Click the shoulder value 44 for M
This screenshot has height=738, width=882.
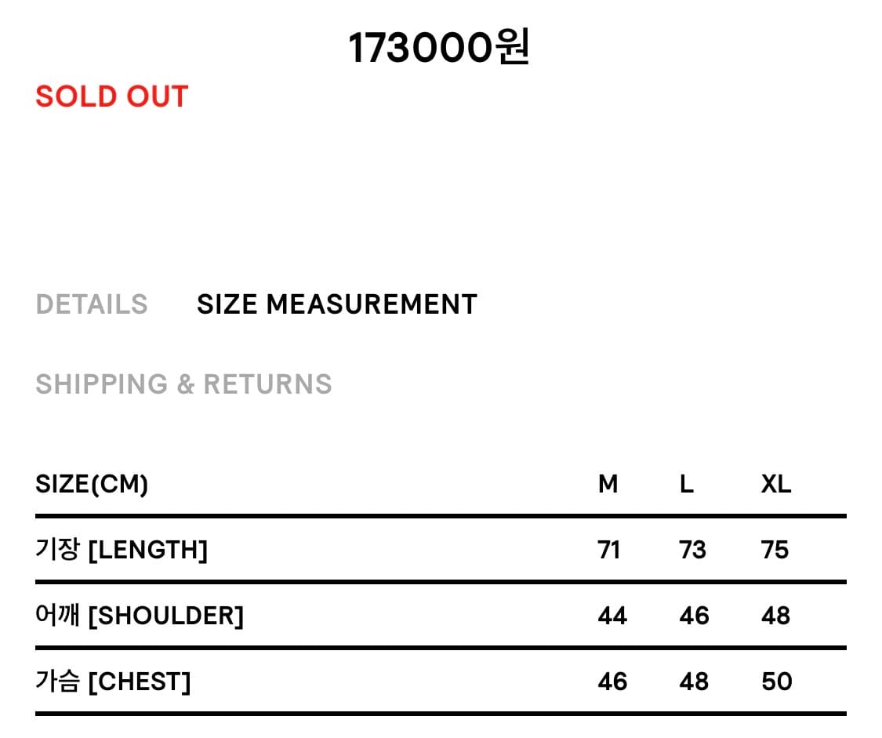pyautogui.click(x=612, y=616)
